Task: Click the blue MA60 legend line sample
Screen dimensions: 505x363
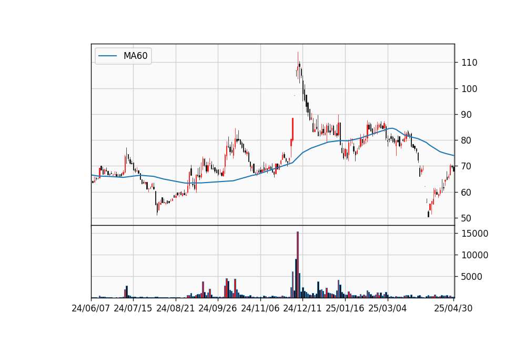Action: (107, 56)
